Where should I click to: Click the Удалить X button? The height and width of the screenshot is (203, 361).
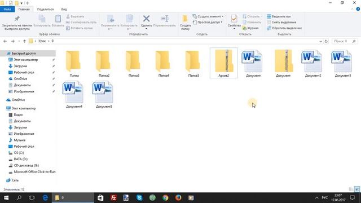[x=146, y=19]
